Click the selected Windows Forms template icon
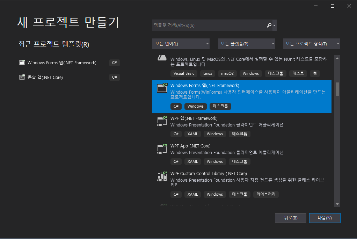This screenshot has height=239, width=357. coord(162,88)
